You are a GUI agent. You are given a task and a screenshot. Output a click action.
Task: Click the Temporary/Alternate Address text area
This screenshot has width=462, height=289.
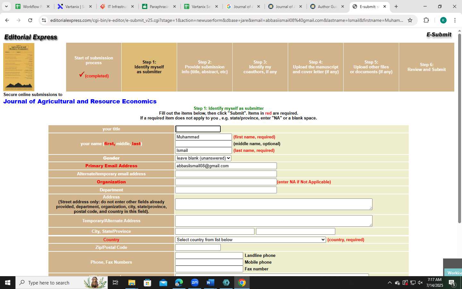(x=274, y=221)
